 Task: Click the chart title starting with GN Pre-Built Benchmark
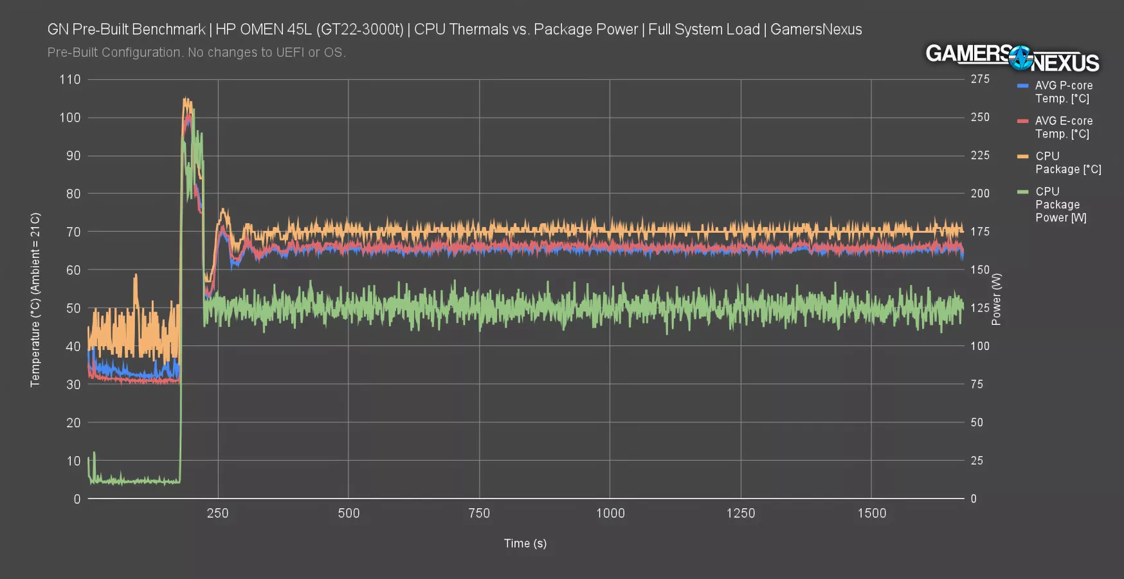(454, 30)
